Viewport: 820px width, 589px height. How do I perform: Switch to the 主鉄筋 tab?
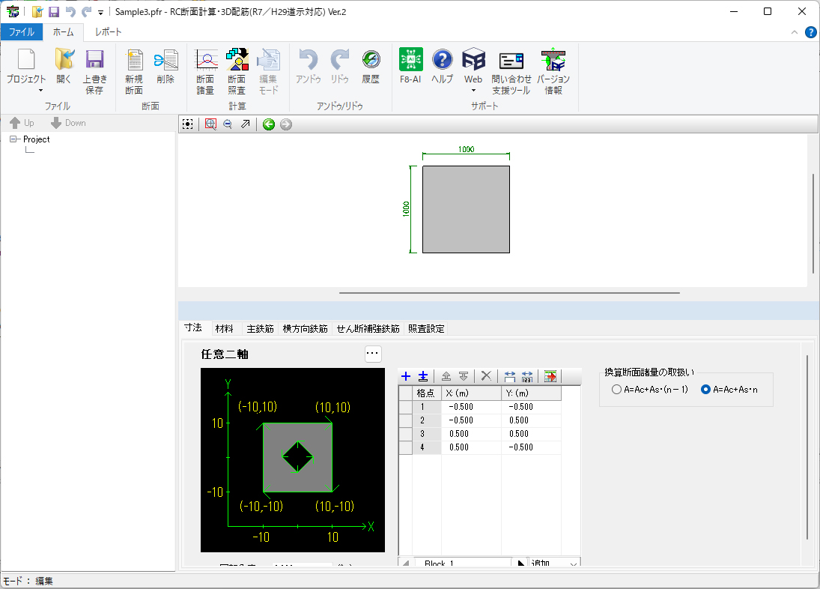click(260, 328)
